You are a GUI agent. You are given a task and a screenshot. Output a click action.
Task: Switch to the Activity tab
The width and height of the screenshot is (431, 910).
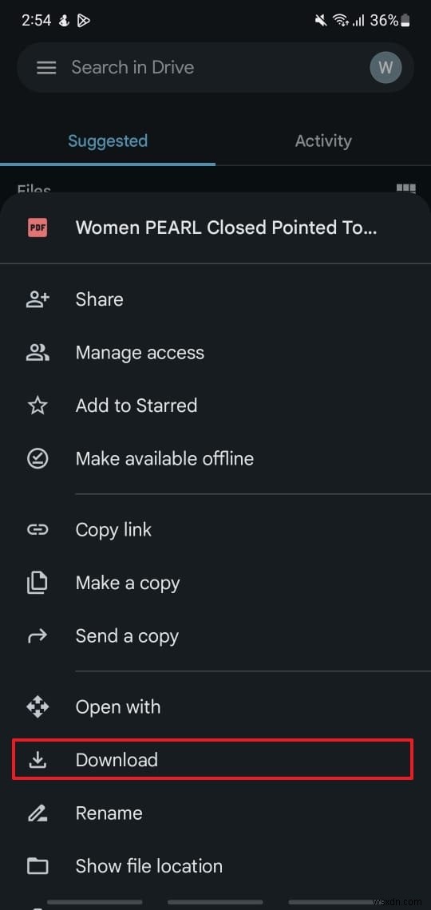(x=323, y=141)
